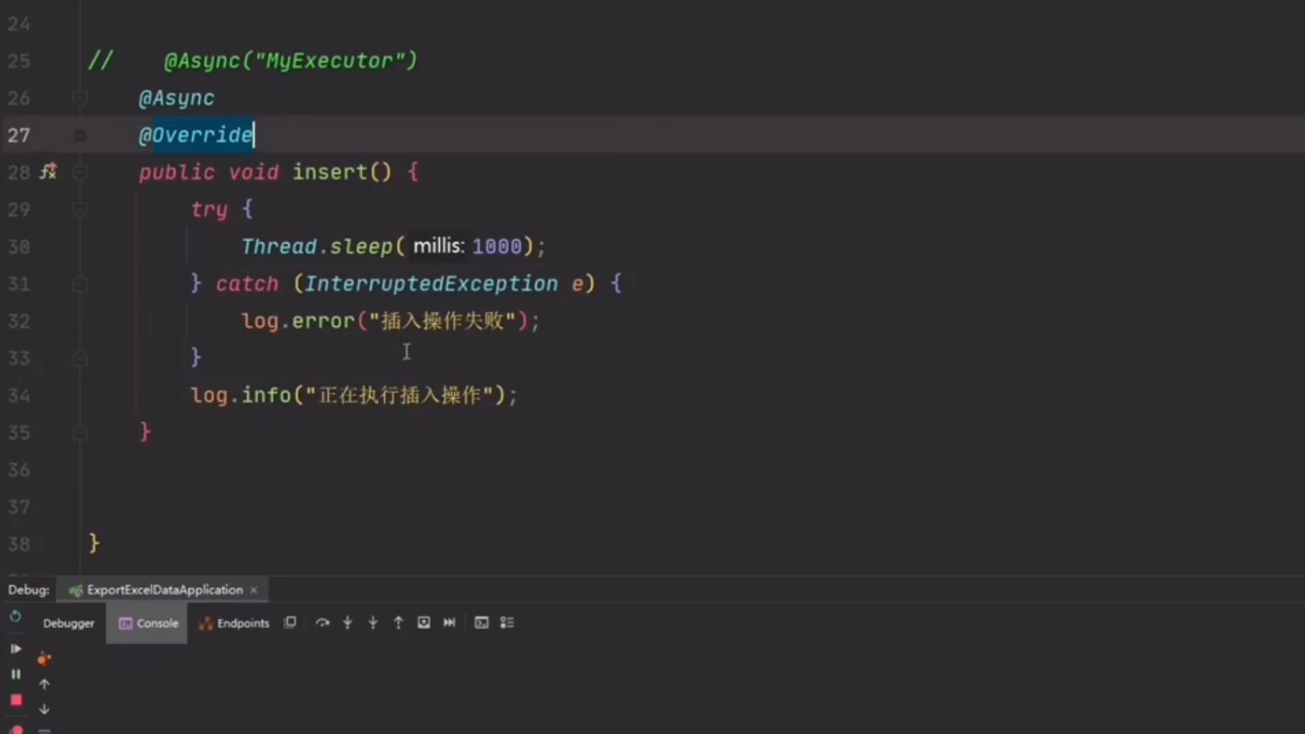Click the @Async annotation on line 26
This screenshot has width=1305, height=734.
[x=177, y=99]
